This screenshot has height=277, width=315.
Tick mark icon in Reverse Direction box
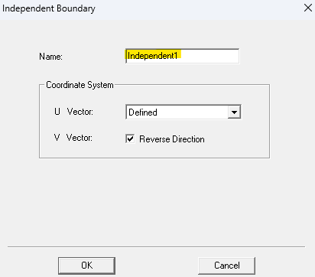pos(130,139)
